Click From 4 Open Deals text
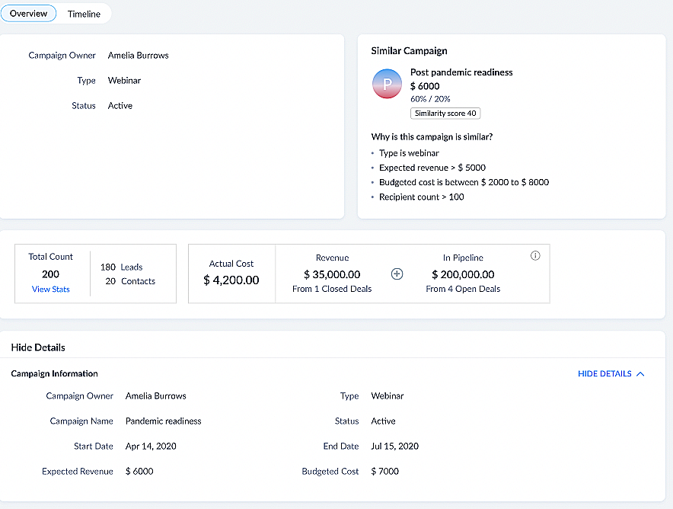Screen dimensions: 673x509 [463, 289]
